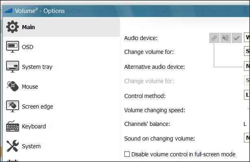Viewport: 250px width, 162px height.
Task: Click the Audio device label
Action: (x=141, y=38)
